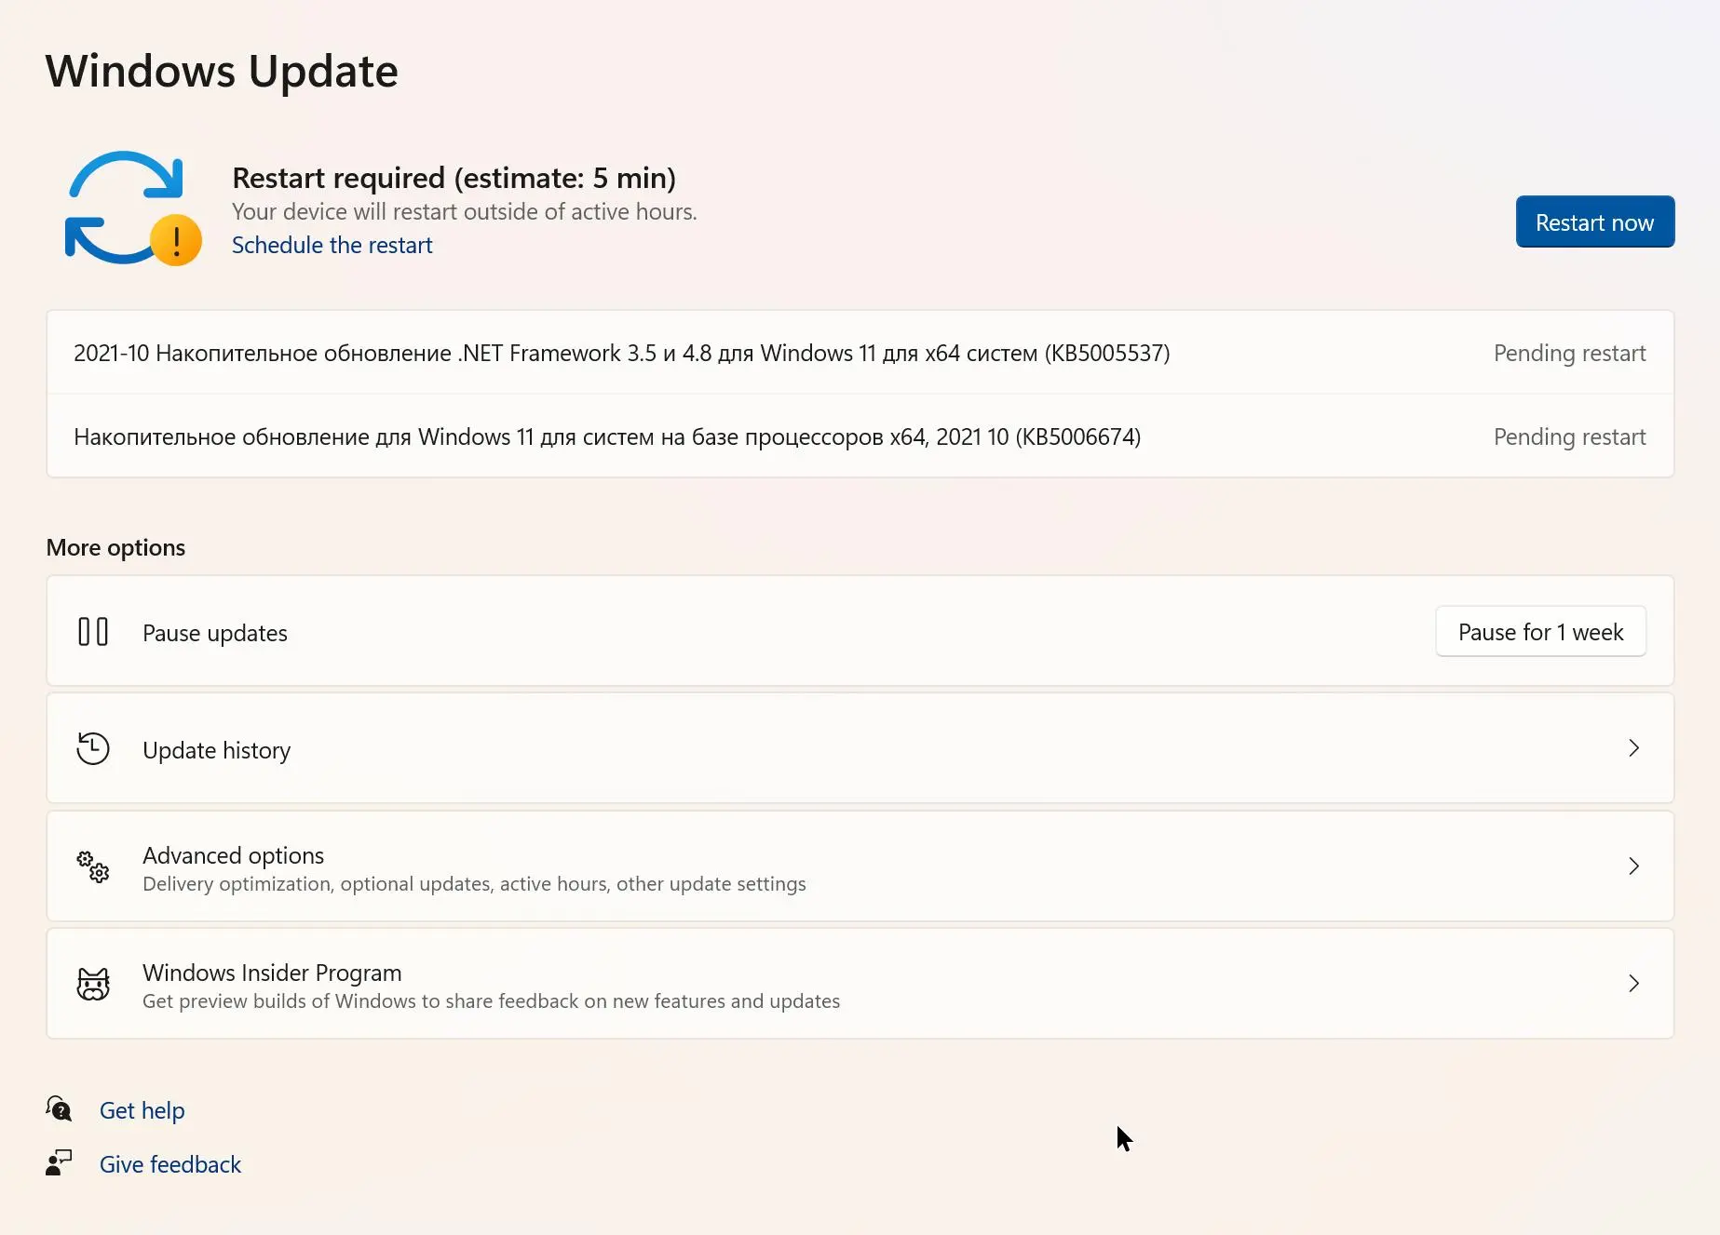Click the Get help headset icon
This screenshot has width=1720, height=1235.
pos(59,1108)
